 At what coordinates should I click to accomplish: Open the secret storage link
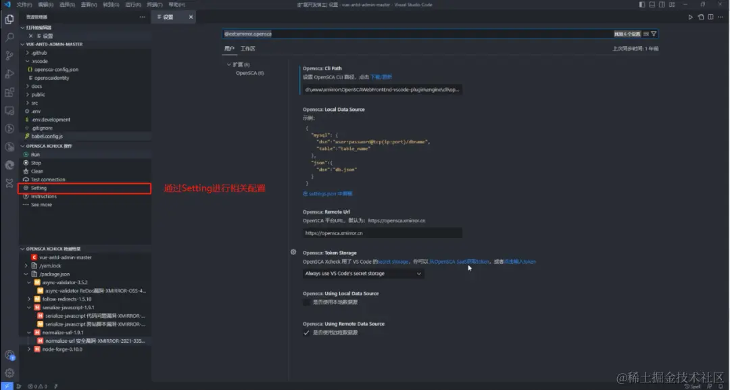click(x=393, y=262)
